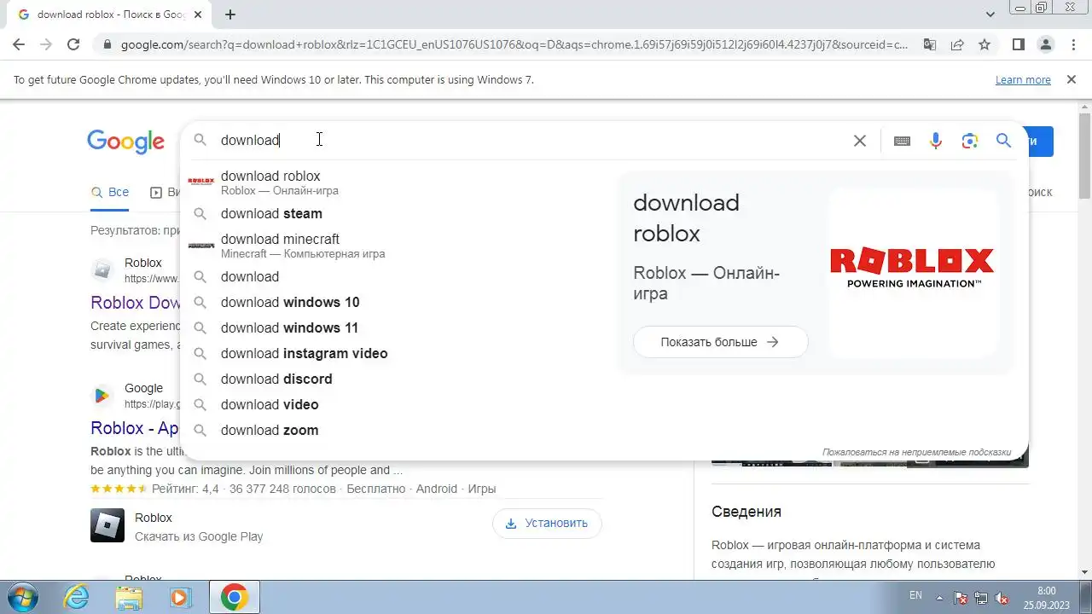Open Windows Media Player taskbar icon
The height and width of the screenshot is (614, 1092).
click(181, 597)
